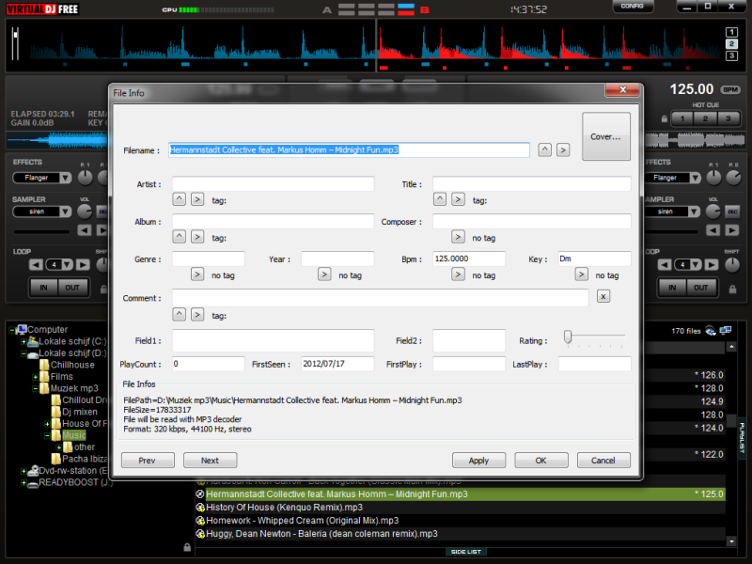Click into the Artist input field

273,183
